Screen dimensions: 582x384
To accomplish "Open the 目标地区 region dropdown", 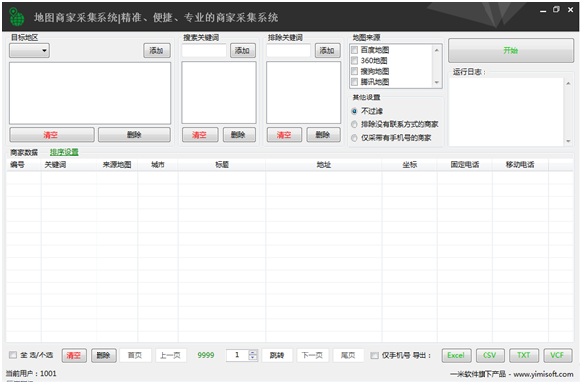I will tap(30, 51).
